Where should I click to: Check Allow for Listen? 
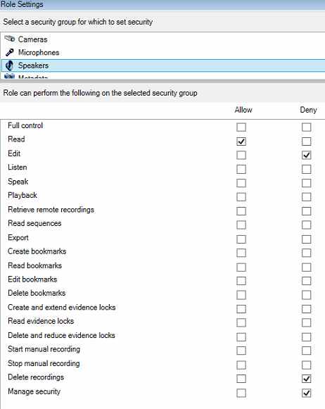[x=241, y=169]
